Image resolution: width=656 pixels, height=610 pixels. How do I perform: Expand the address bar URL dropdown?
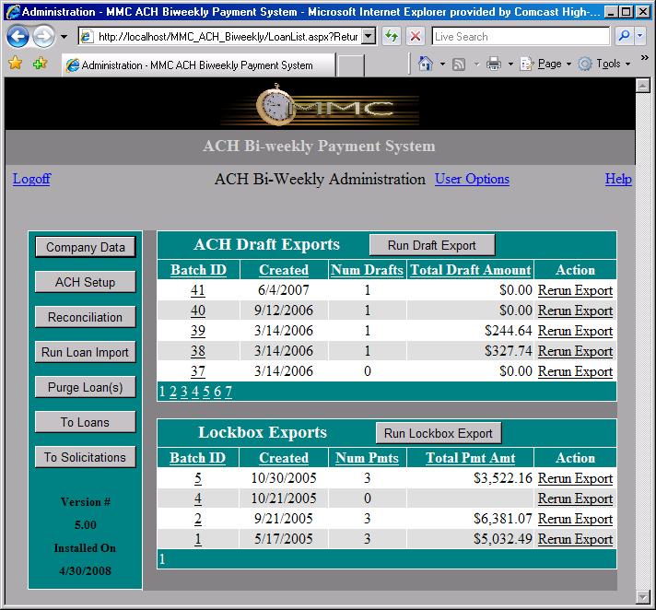tap(369, 37)
